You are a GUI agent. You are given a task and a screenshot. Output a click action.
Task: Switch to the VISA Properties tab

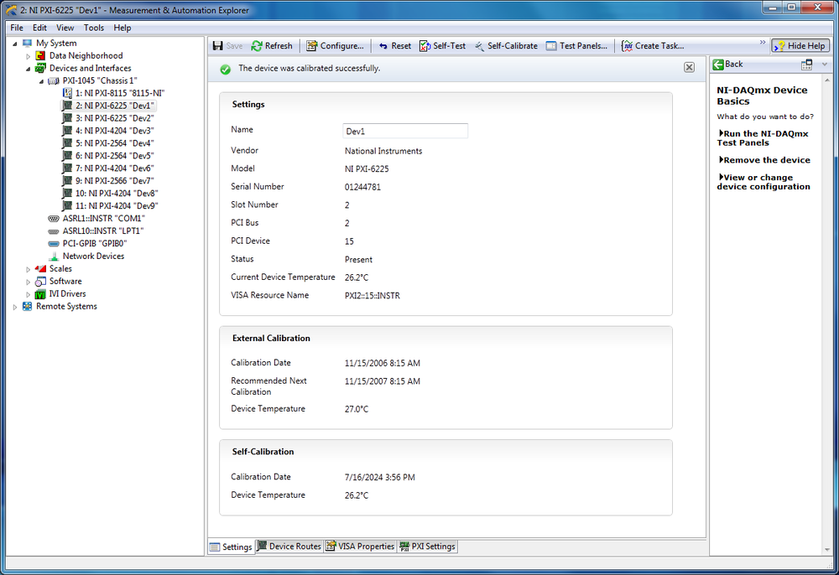(x=361, y=547)
